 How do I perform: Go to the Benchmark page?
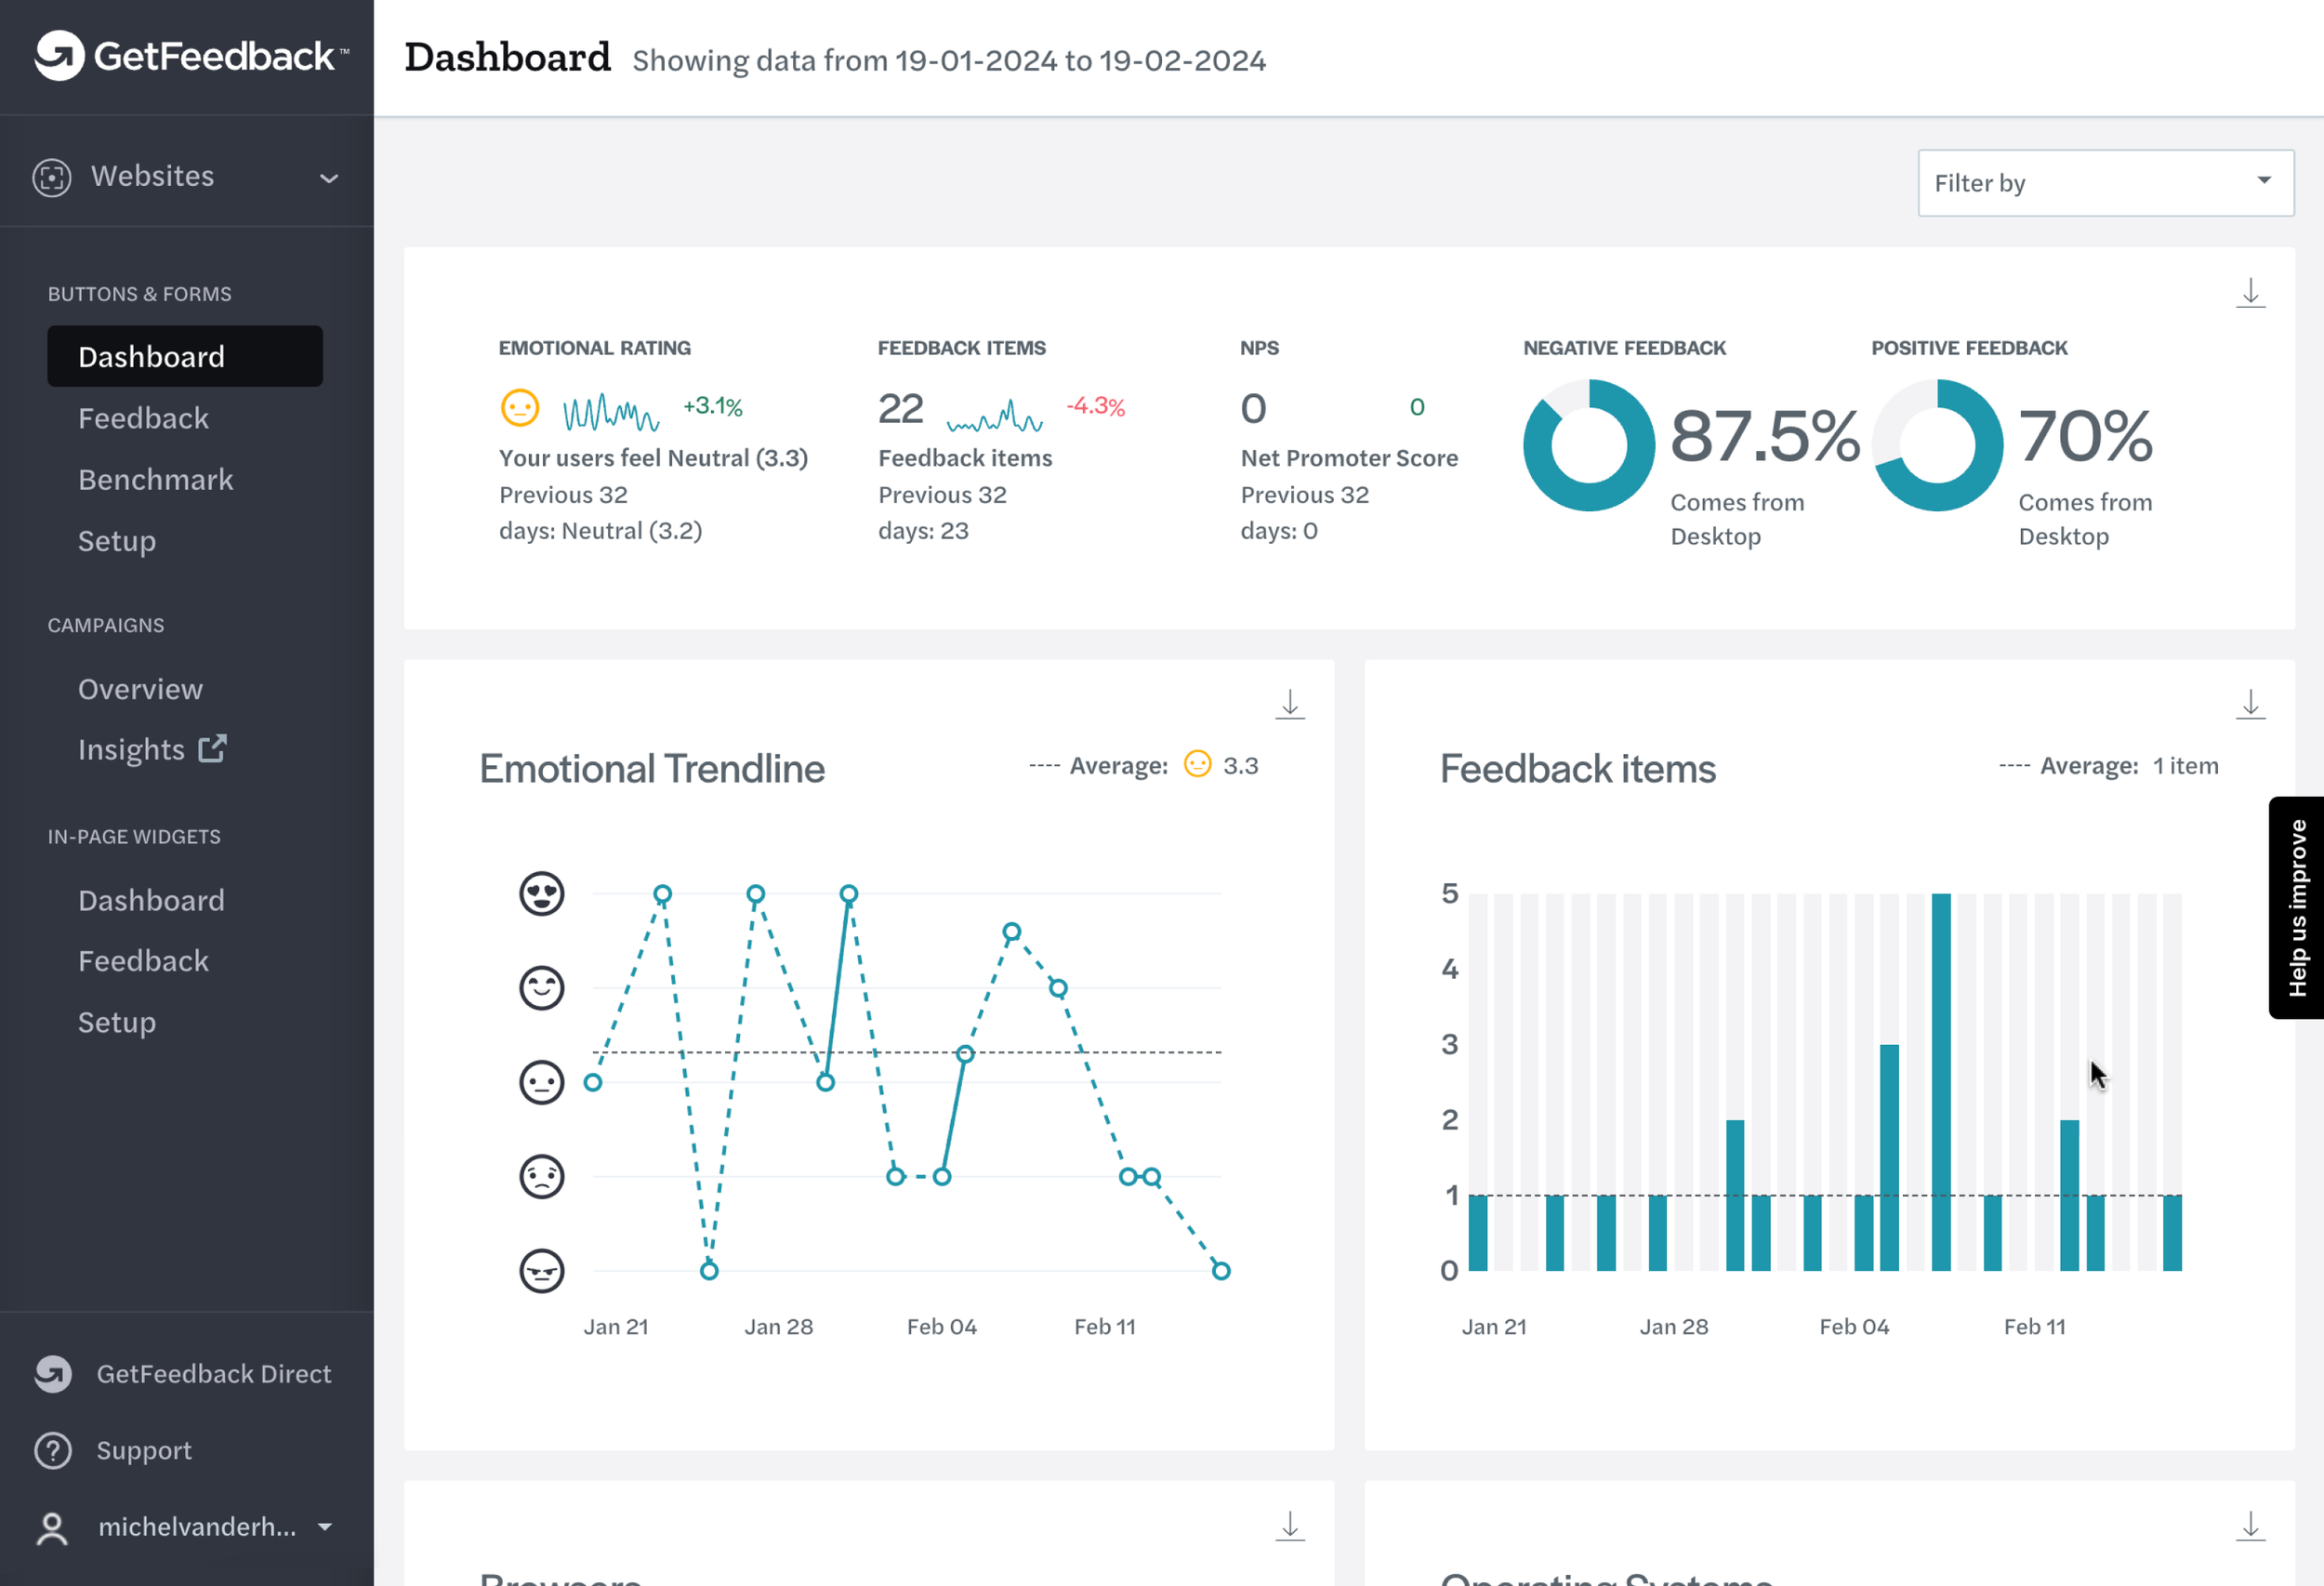(155, 479)
